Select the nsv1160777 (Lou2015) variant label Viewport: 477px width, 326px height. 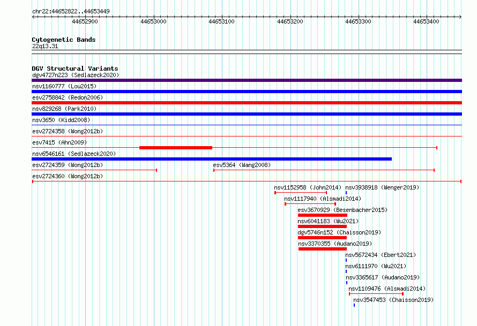(x=64, y=86)
